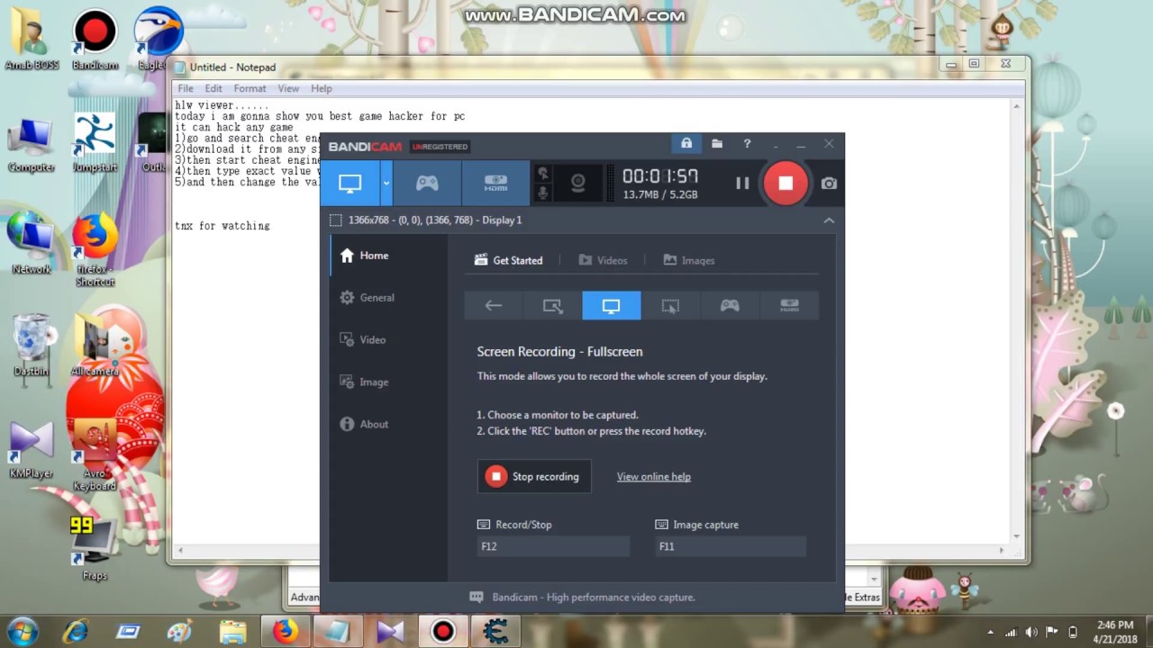Open Internet Explorer from taskbar
This screenshot has height=648, width=1153.
tap(76, 631)
